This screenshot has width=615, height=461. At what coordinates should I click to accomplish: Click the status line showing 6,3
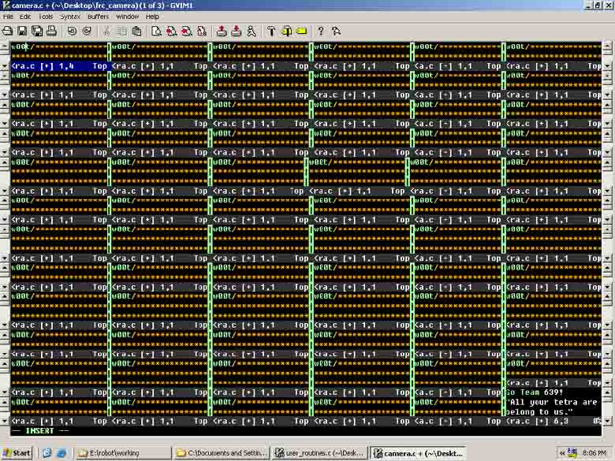point(553,422)
